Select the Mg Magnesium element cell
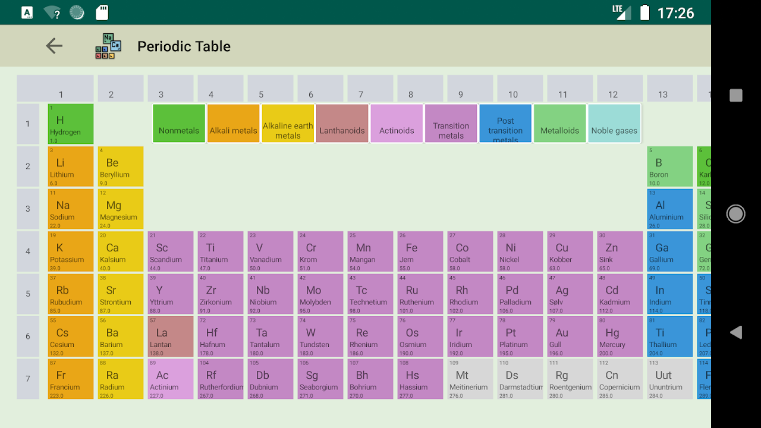 [x=121, y=209]
